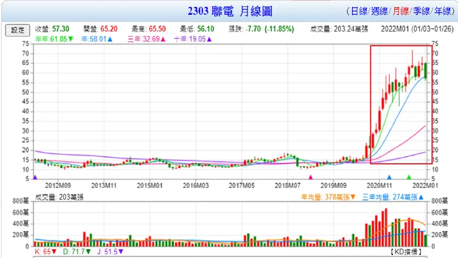Click the 2022M01 x-axis date label

[425, 185]
